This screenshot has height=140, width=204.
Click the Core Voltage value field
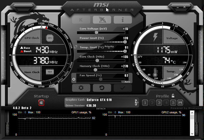point(125,29)
